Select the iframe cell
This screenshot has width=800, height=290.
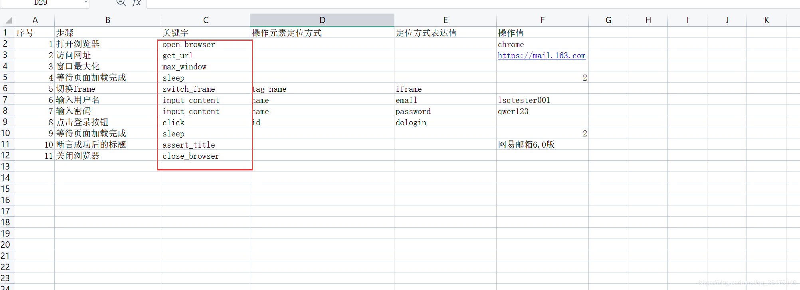point(446,89)
